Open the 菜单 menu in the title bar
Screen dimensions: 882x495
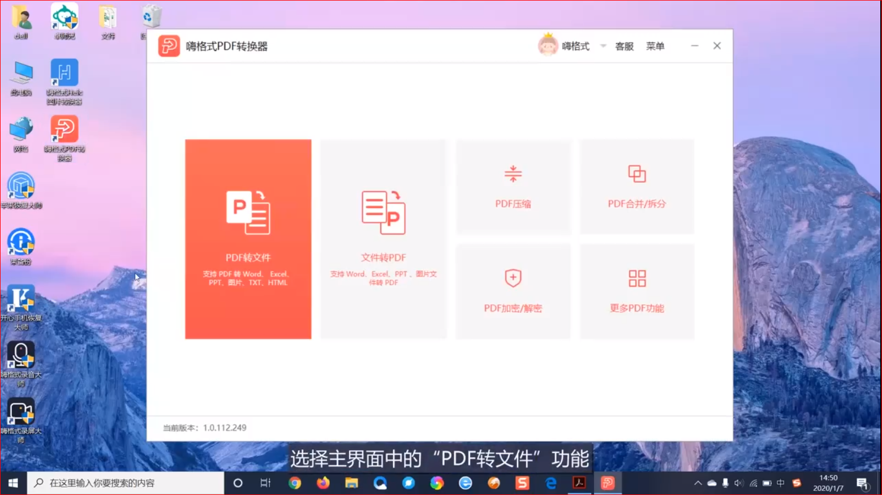[x=655, y=46]
